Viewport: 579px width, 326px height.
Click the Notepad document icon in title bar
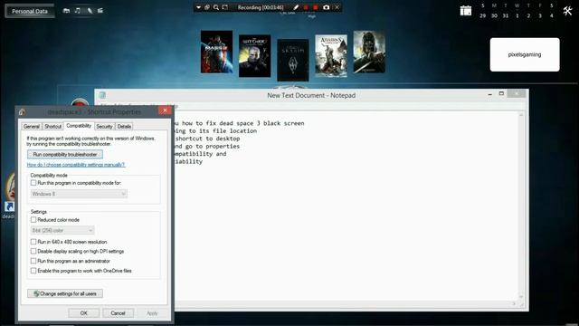(x=102, y=95)
